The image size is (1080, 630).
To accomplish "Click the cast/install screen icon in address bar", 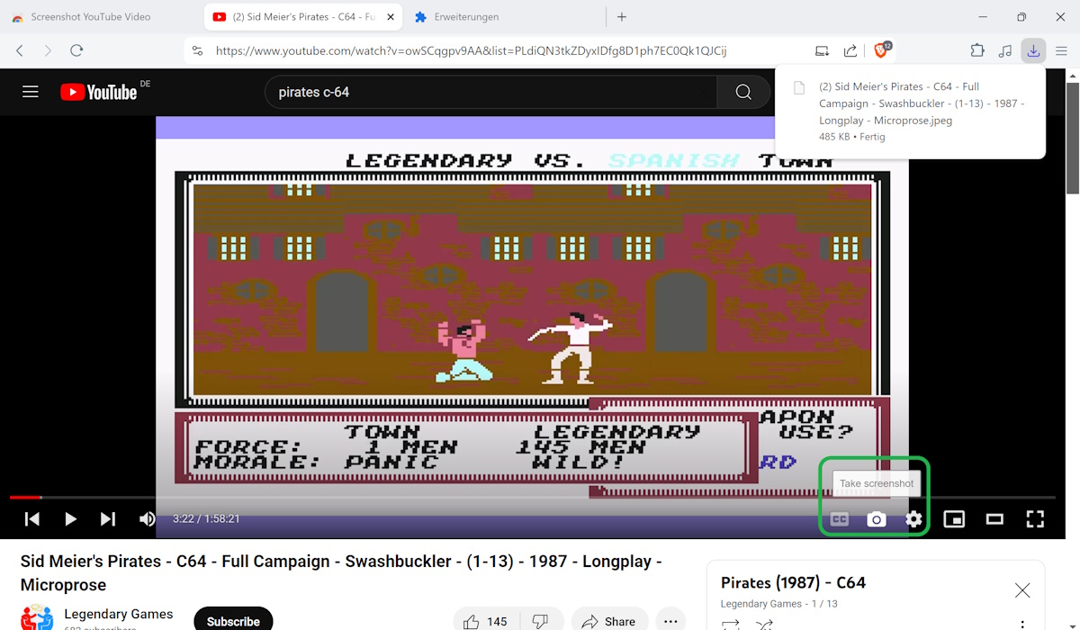I will [x=822, y=50].
